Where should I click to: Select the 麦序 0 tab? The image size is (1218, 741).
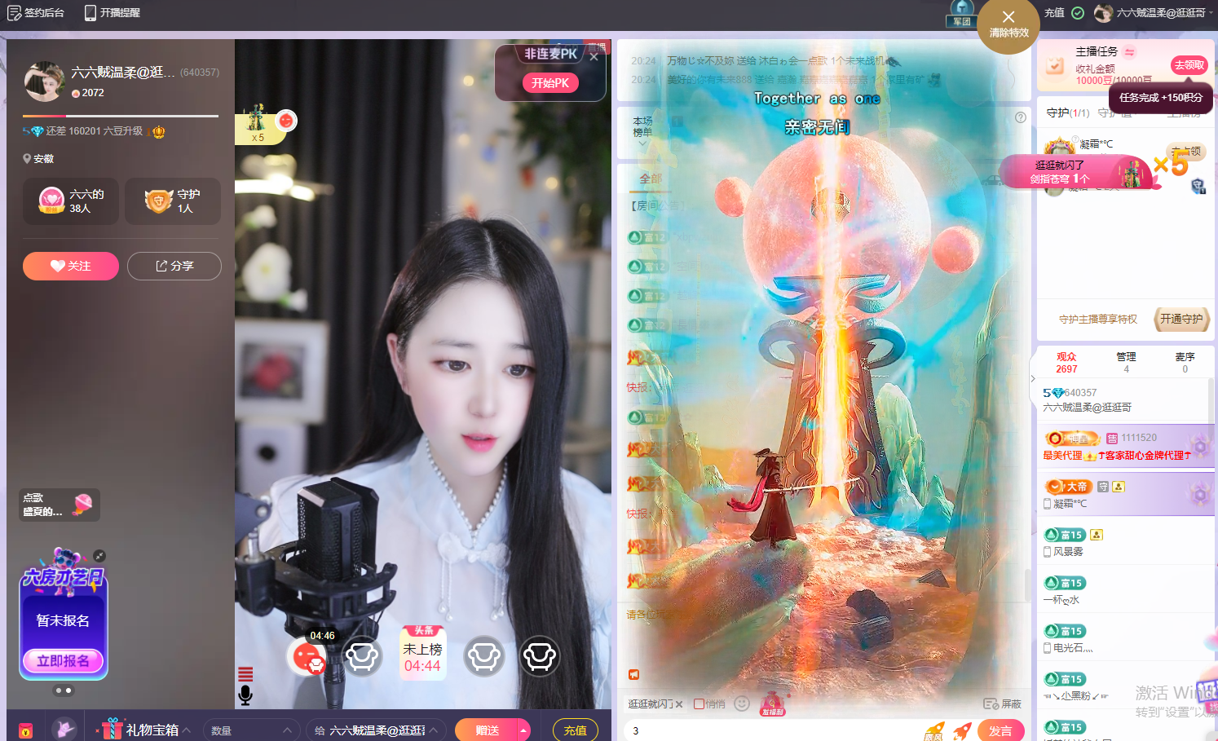1185,363
